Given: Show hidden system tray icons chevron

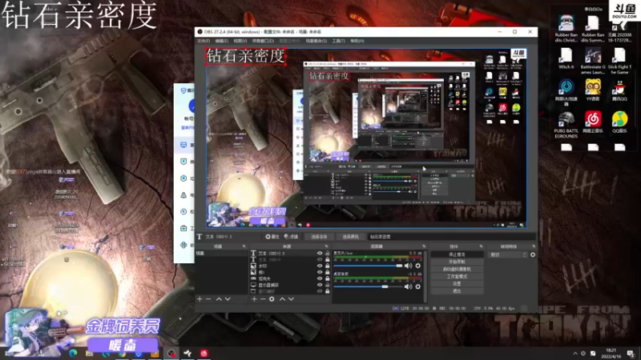Looking at the screenshot, I should tap(575, 354).
